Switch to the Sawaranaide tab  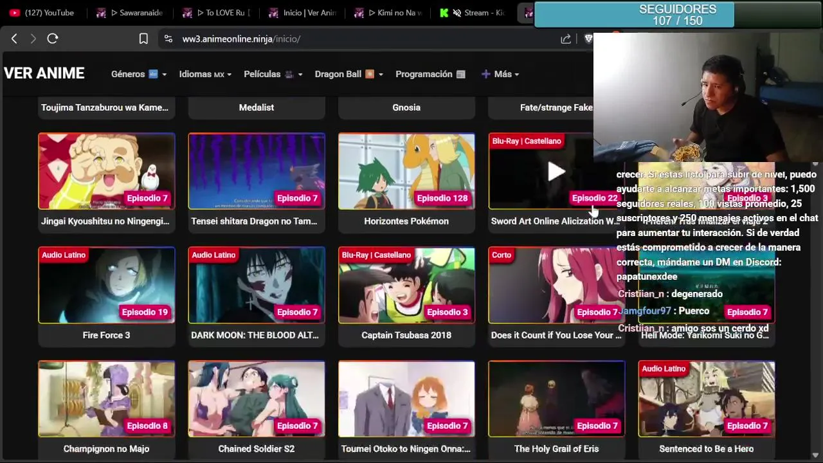(129, 12)
